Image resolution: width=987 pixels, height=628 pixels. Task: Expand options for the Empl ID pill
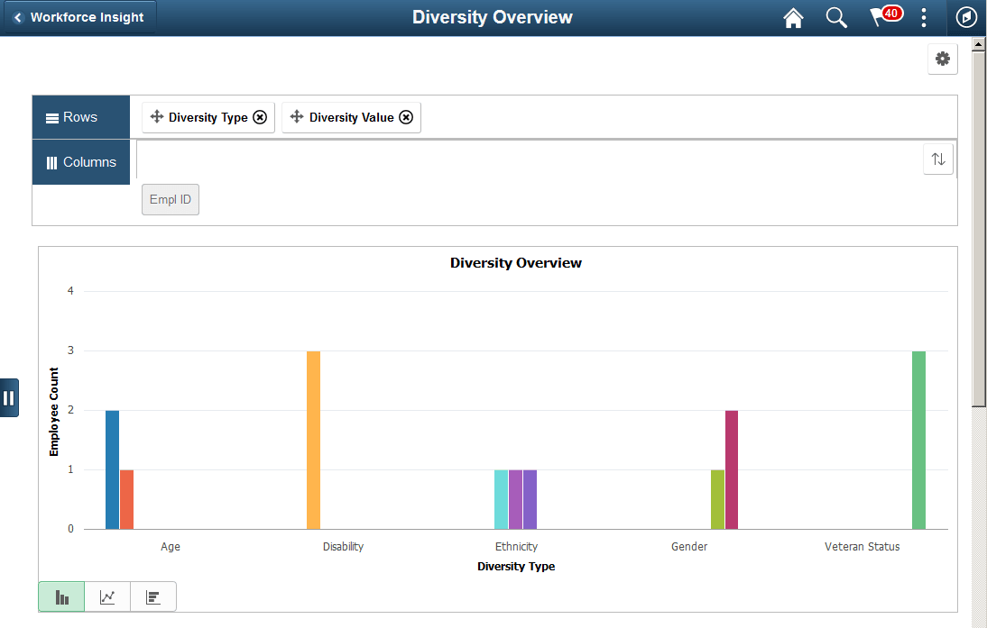coord(170,199)
